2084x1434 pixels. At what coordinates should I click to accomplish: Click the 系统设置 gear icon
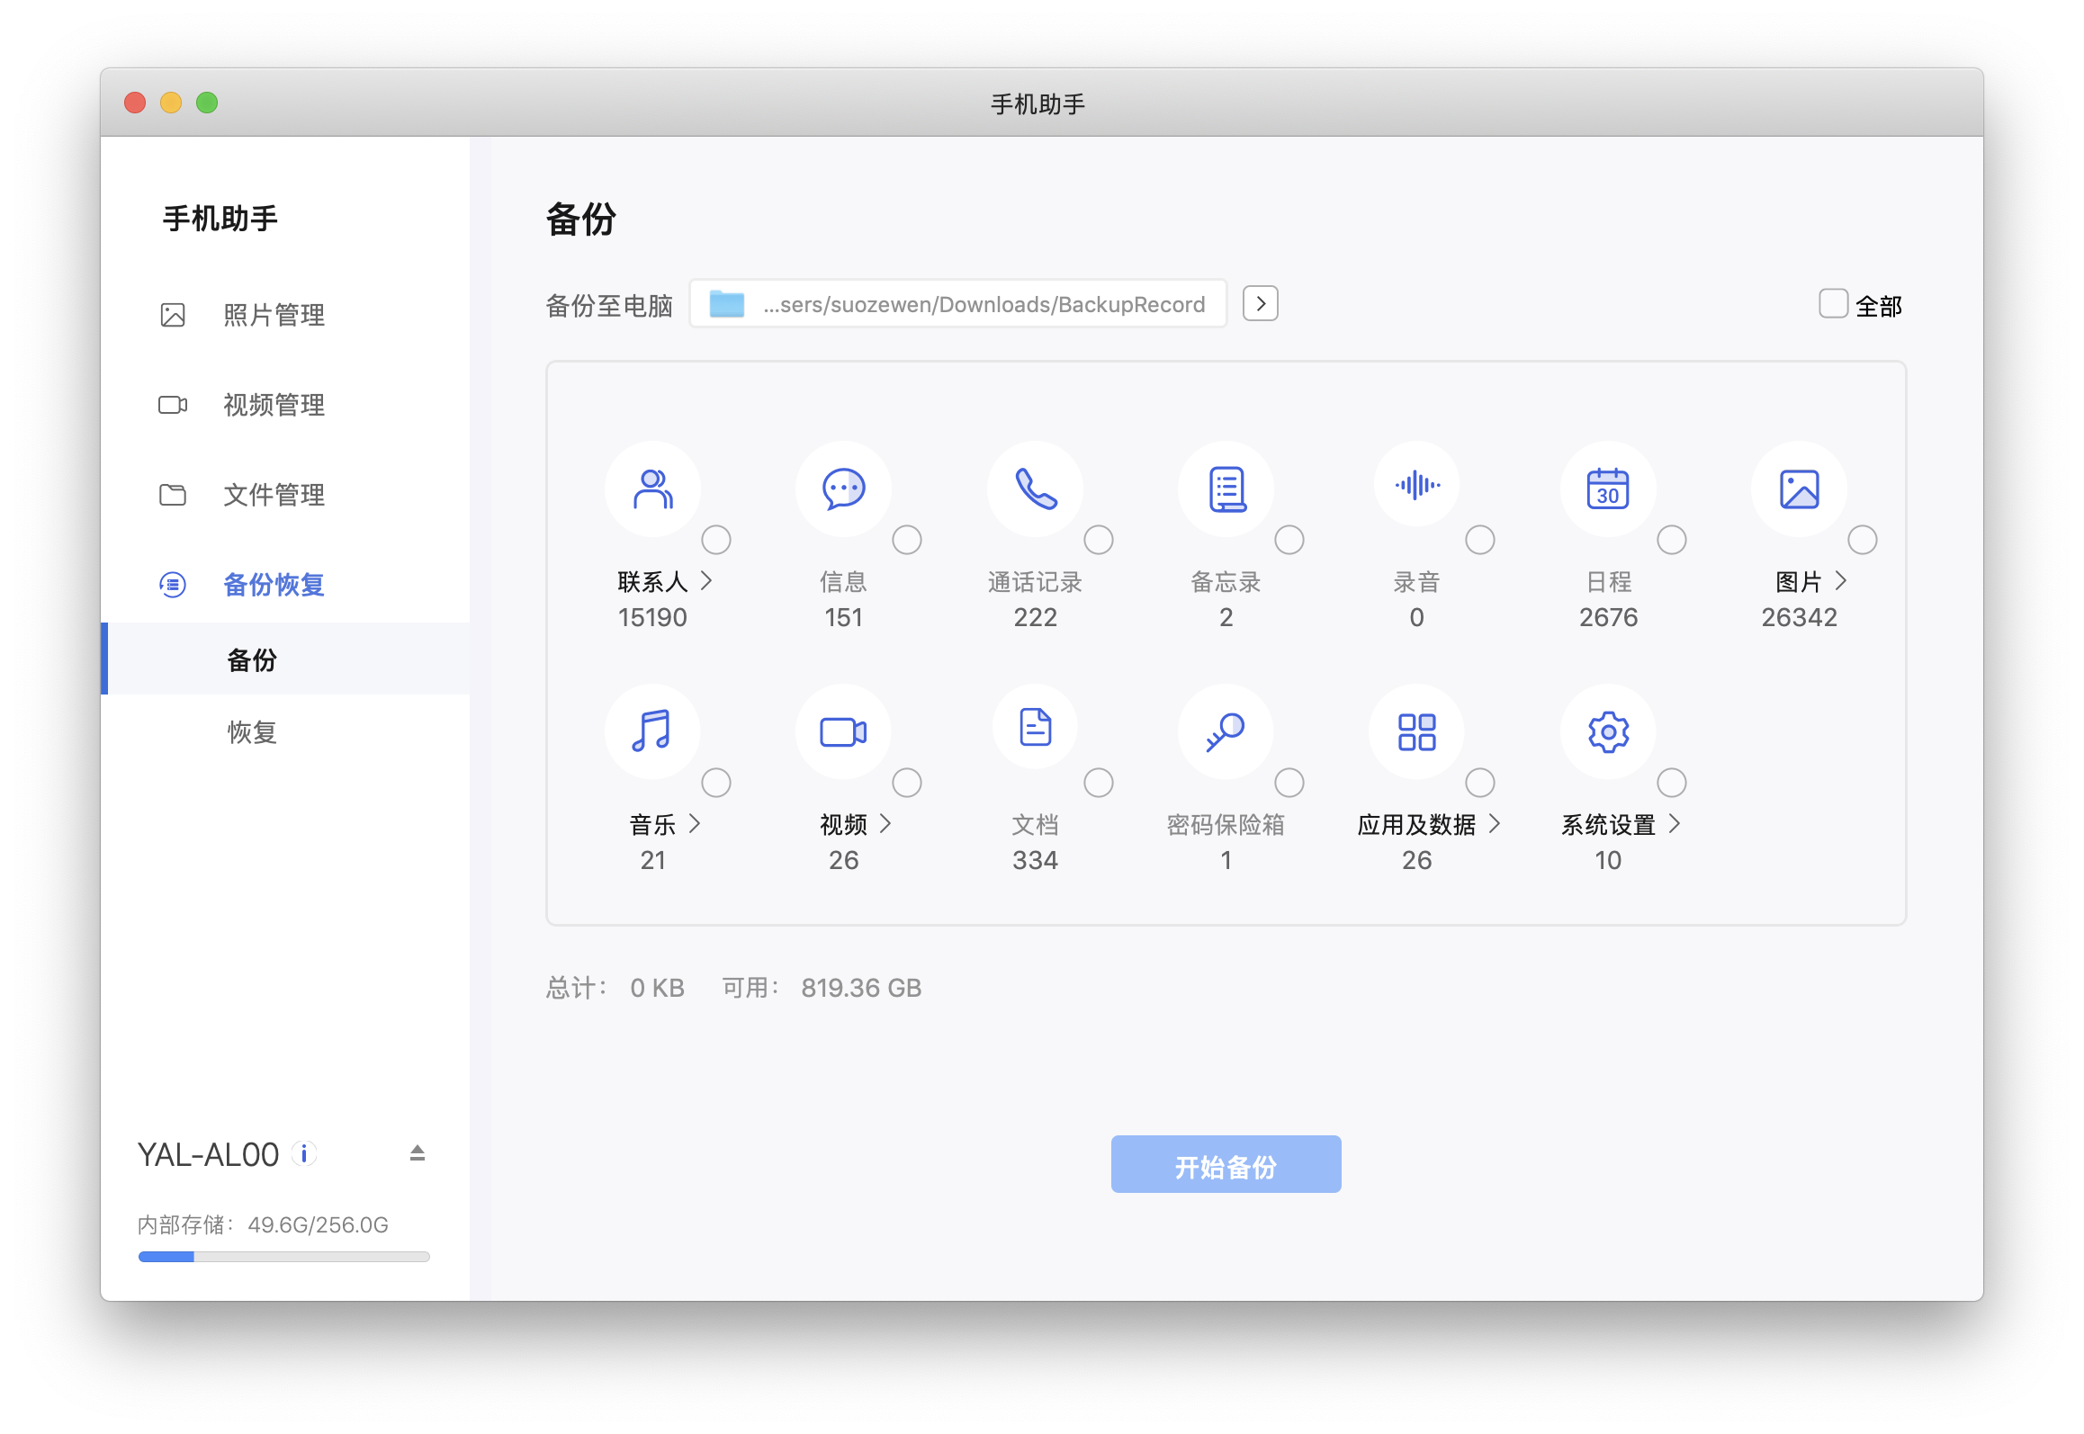1607,731
